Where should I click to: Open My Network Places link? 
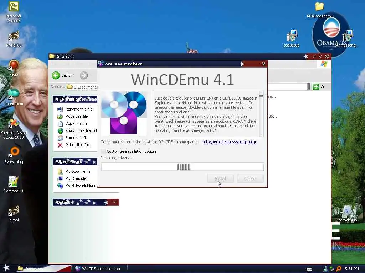coord(78,186)
